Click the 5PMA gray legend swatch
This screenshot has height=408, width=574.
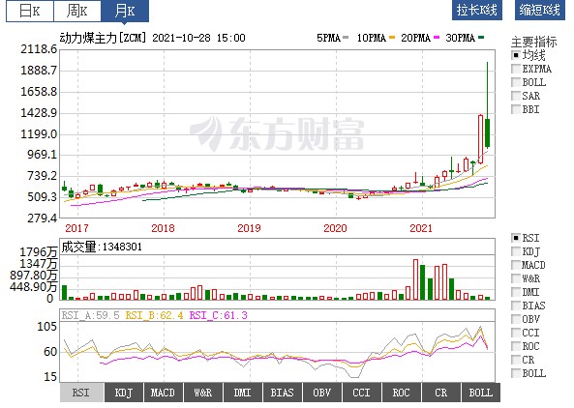pyautogui.click(x=346, y=38)
